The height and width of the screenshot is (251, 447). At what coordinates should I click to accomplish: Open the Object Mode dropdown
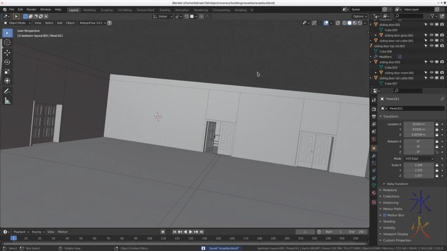tap(17, 23)
